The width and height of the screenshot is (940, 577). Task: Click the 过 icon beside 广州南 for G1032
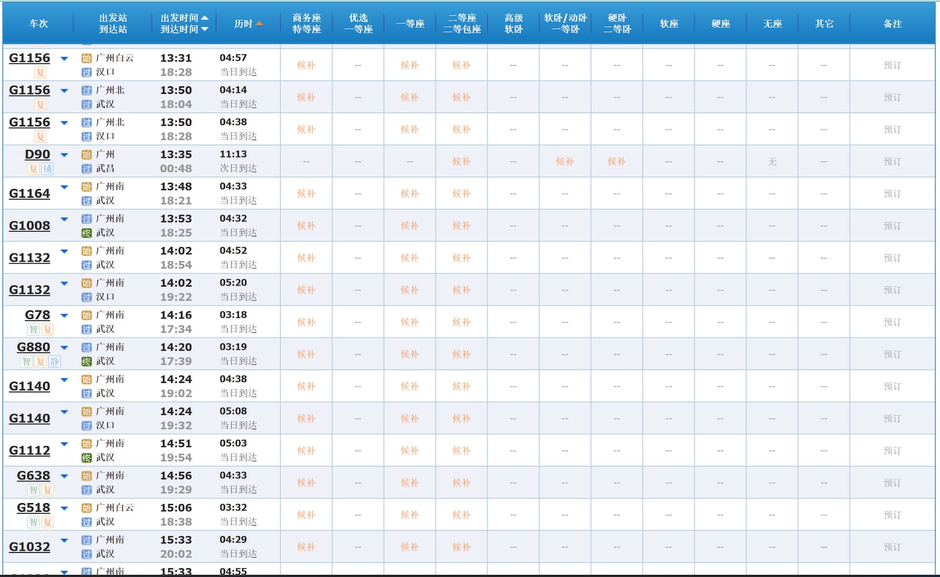point(86,539)
